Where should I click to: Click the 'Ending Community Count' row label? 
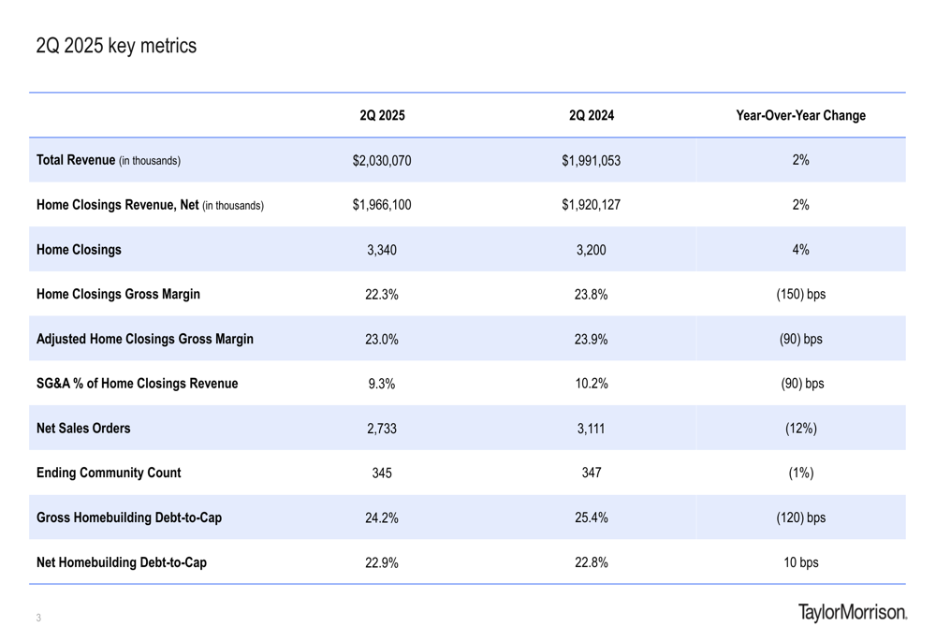(109, 473)
